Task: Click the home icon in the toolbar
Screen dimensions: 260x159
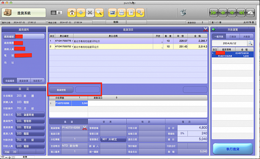Action: point(72,13)
